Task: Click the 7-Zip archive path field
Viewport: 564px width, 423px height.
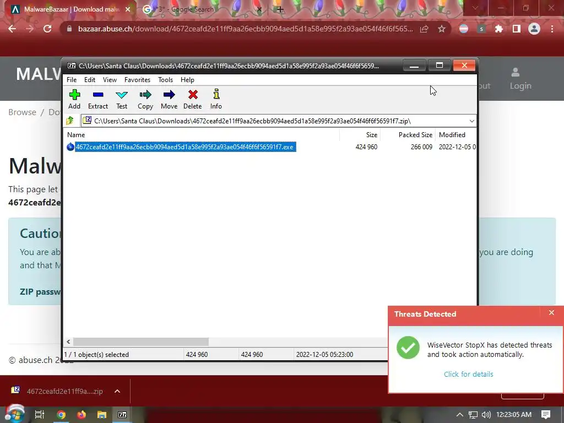Action: (274, 121)
